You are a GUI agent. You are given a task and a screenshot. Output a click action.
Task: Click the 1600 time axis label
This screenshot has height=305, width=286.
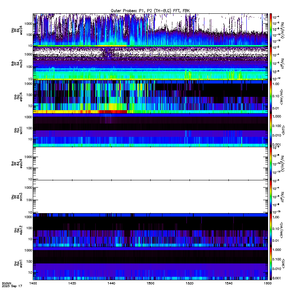[x=268, y=283]
